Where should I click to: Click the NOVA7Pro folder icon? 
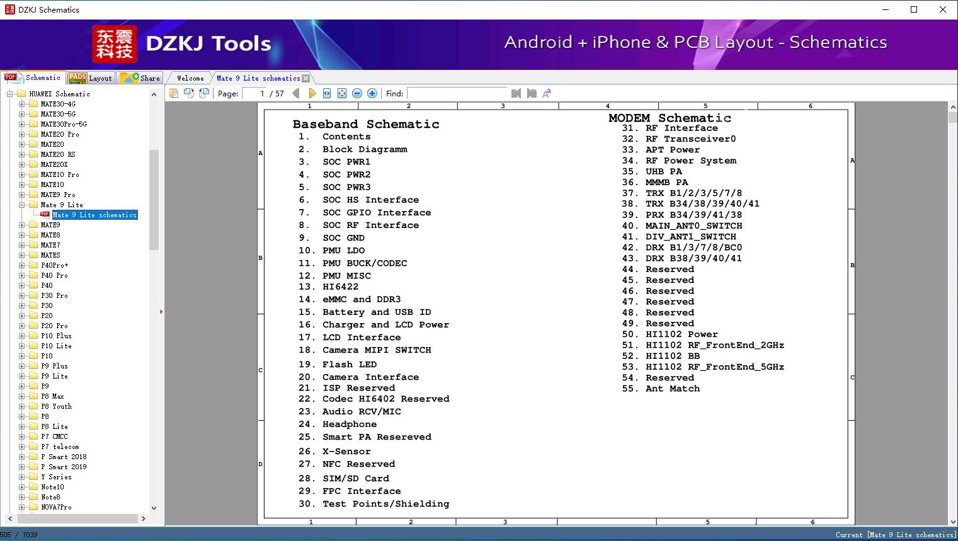click(x=33, y=507)
